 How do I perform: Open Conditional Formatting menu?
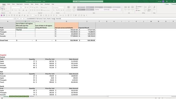tap(68, 9)
